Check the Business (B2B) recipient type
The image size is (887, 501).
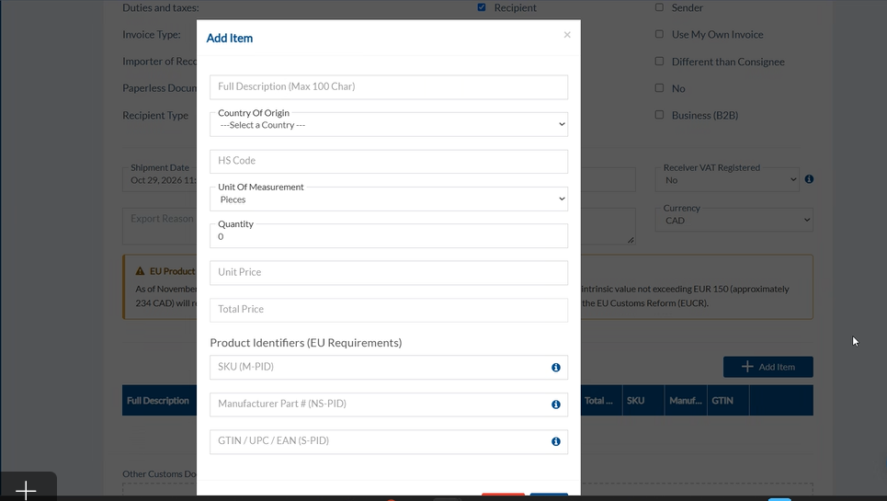click(659, 115)
